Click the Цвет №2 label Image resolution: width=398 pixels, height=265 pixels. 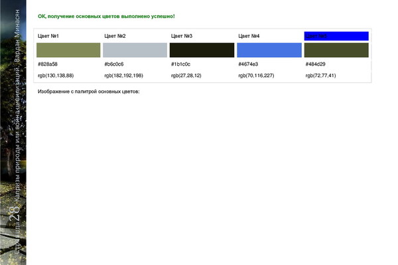coord(115,36)
